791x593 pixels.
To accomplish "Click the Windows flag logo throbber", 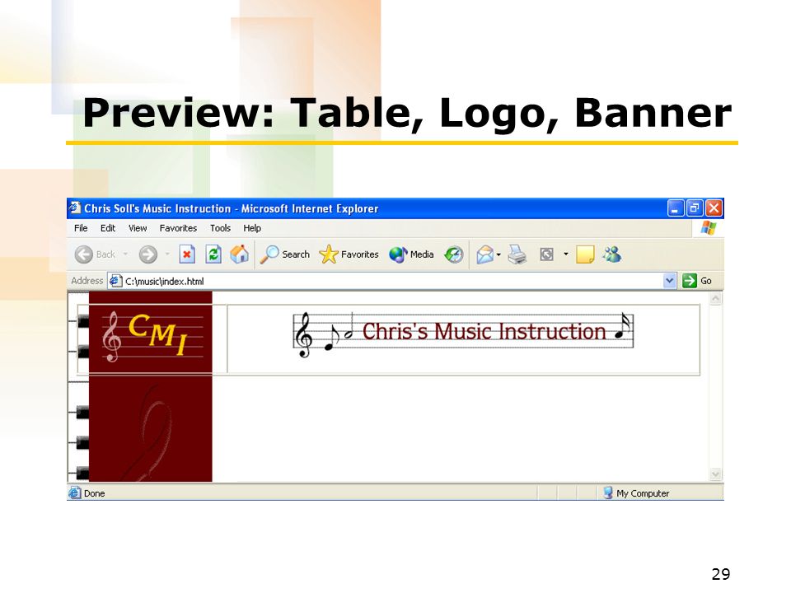I will coord(709,228).
